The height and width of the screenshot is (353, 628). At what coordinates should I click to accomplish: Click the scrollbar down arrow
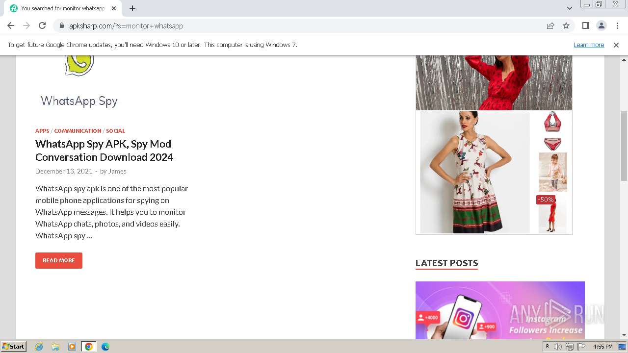[x=624, y=335]
